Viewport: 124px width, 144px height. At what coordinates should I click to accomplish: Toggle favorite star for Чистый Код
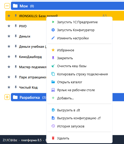pyautogui.click(x=9, y=87)
